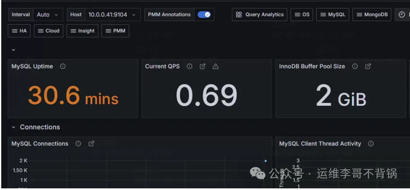The image size is (410, 190).
Task: Open the Interval Auto dropdown
Action: coord(48,15)
